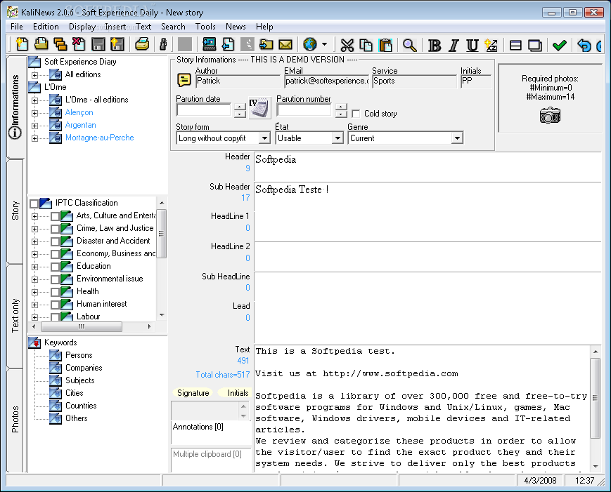
Task: Open the Edition menu
Action: pyautogui.click(x=46, y=27)
